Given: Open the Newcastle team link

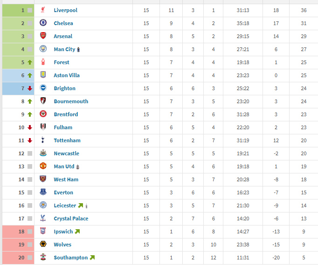Looking at the screenshot, I should (66, 153).
